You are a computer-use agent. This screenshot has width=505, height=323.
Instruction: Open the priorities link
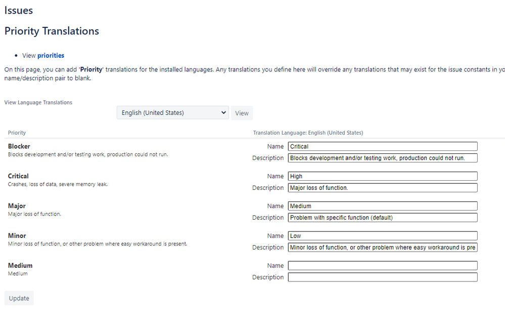point(51,56)
